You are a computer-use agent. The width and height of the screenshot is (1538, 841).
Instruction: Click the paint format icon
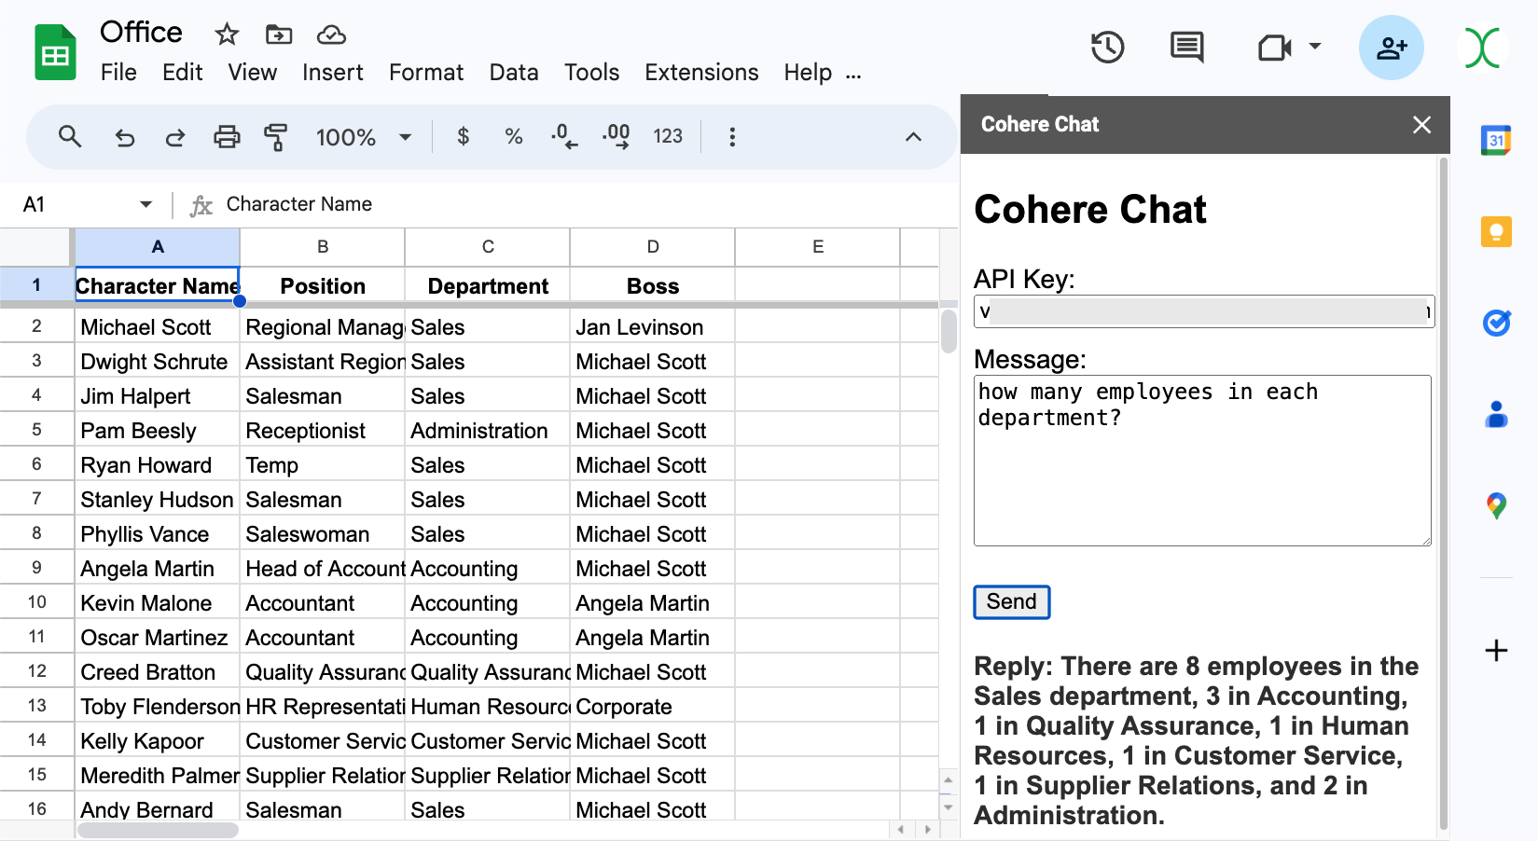(275, 137)
